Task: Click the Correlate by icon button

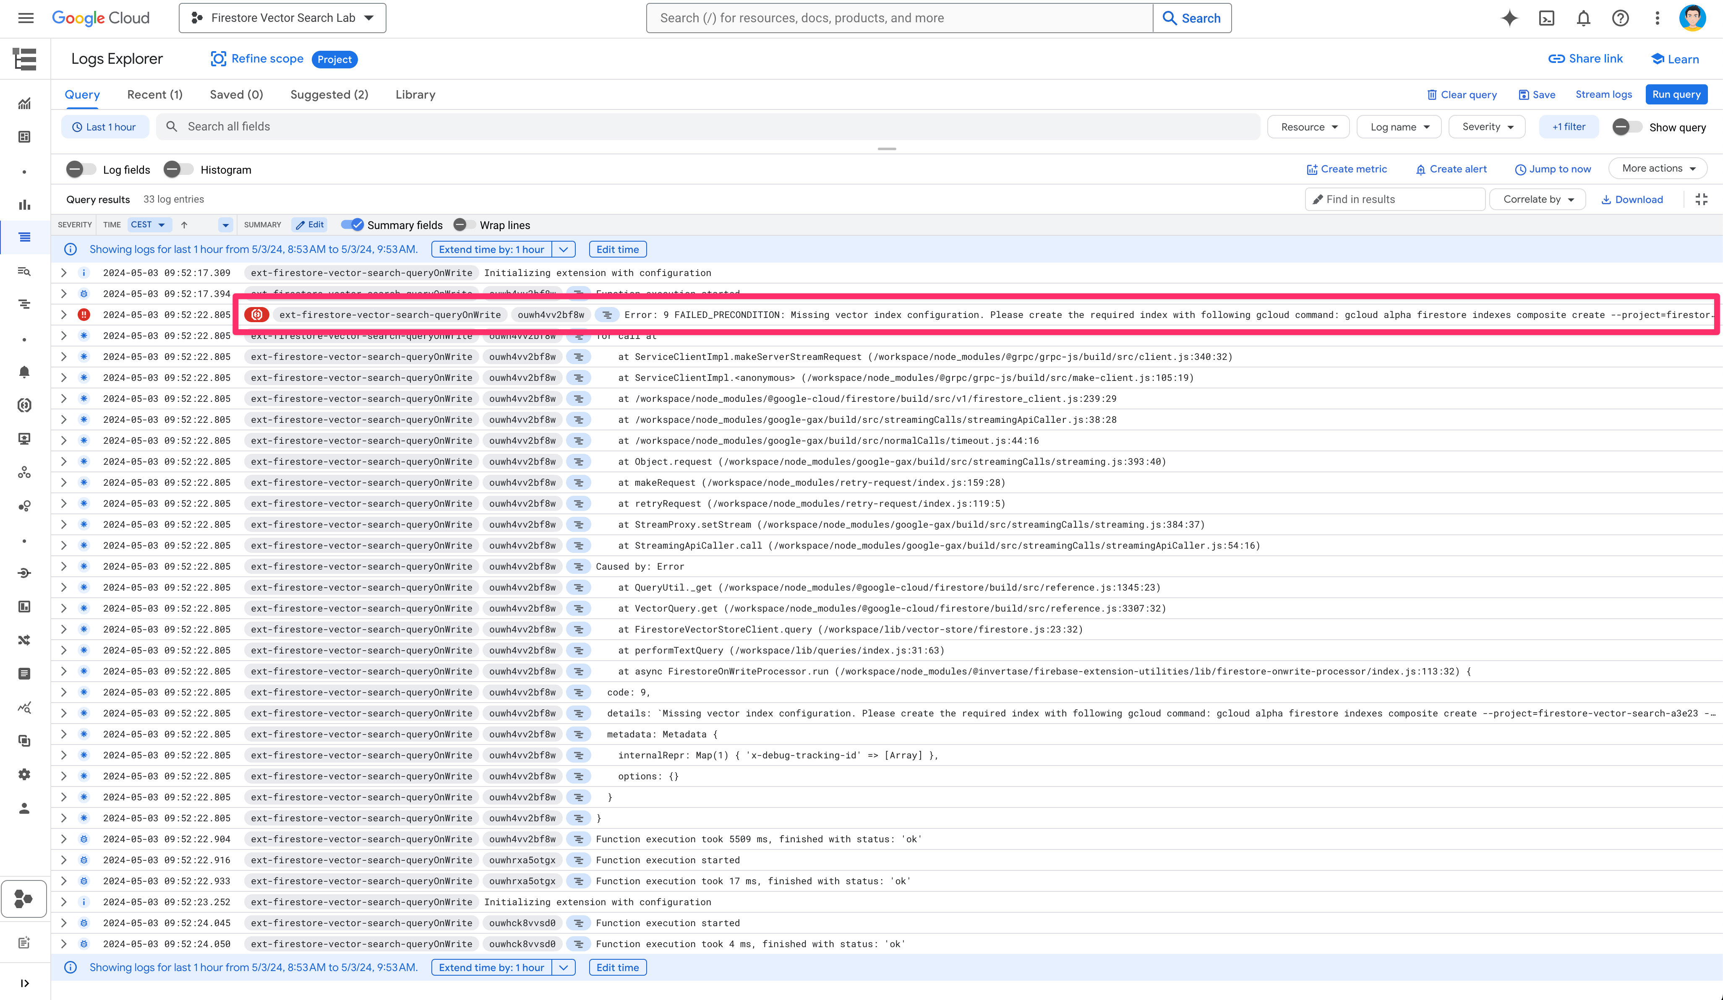Action: (1537, 199)
